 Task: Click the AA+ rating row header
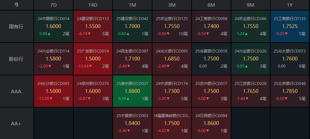[x=17, y=123]
